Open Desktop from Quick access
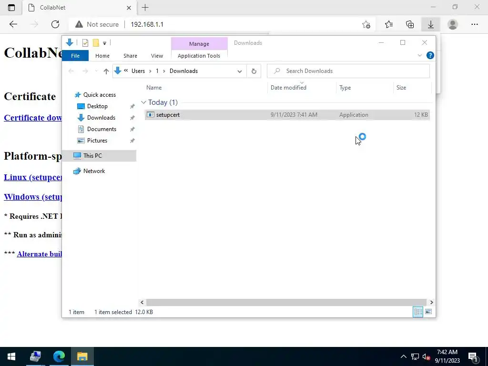This screenshot has height=366, width=488. 97,106
